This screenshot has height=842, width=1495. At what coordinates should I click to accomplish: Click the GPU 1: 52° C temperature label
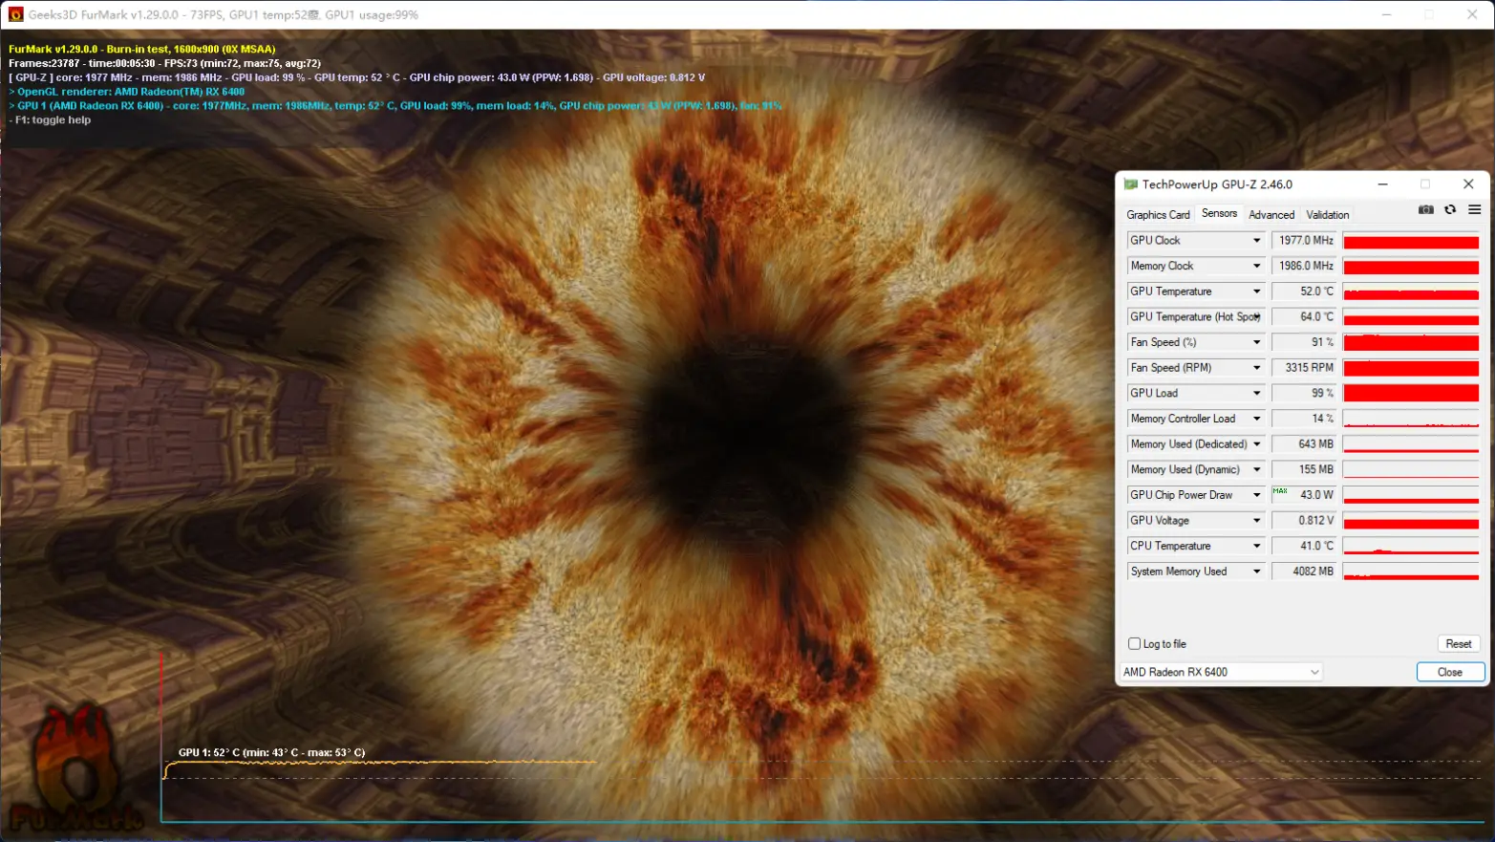[271, 752]
